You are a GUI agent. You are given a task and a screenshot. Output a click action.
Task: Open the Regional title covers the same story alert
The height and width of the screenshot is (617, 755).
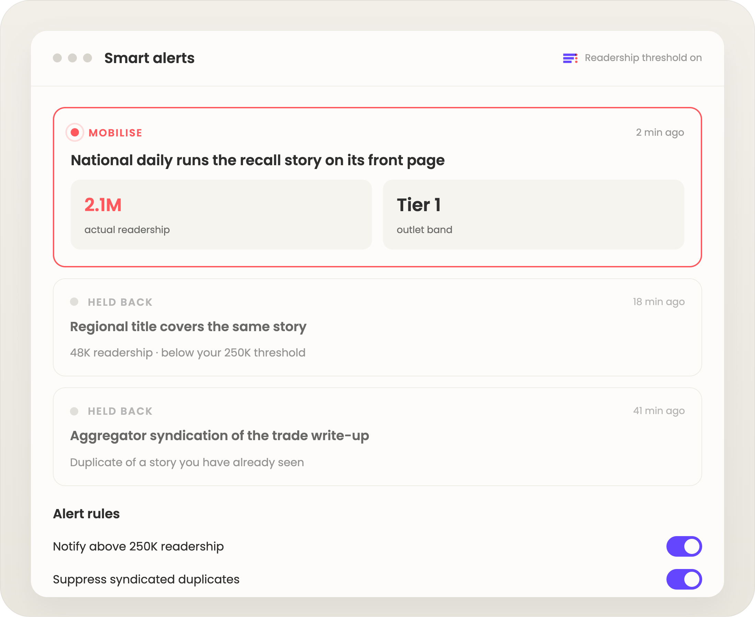pos(377,327)
